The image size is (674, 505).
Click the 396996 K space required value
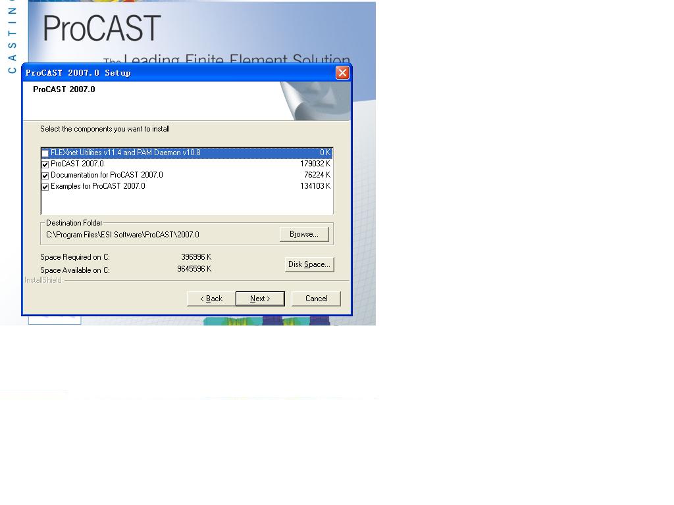click(196, 257)
